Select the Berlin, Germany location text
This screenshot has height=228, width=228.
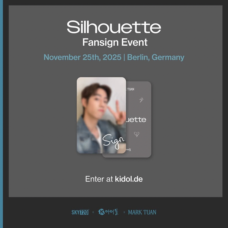(x=156, y=57)
